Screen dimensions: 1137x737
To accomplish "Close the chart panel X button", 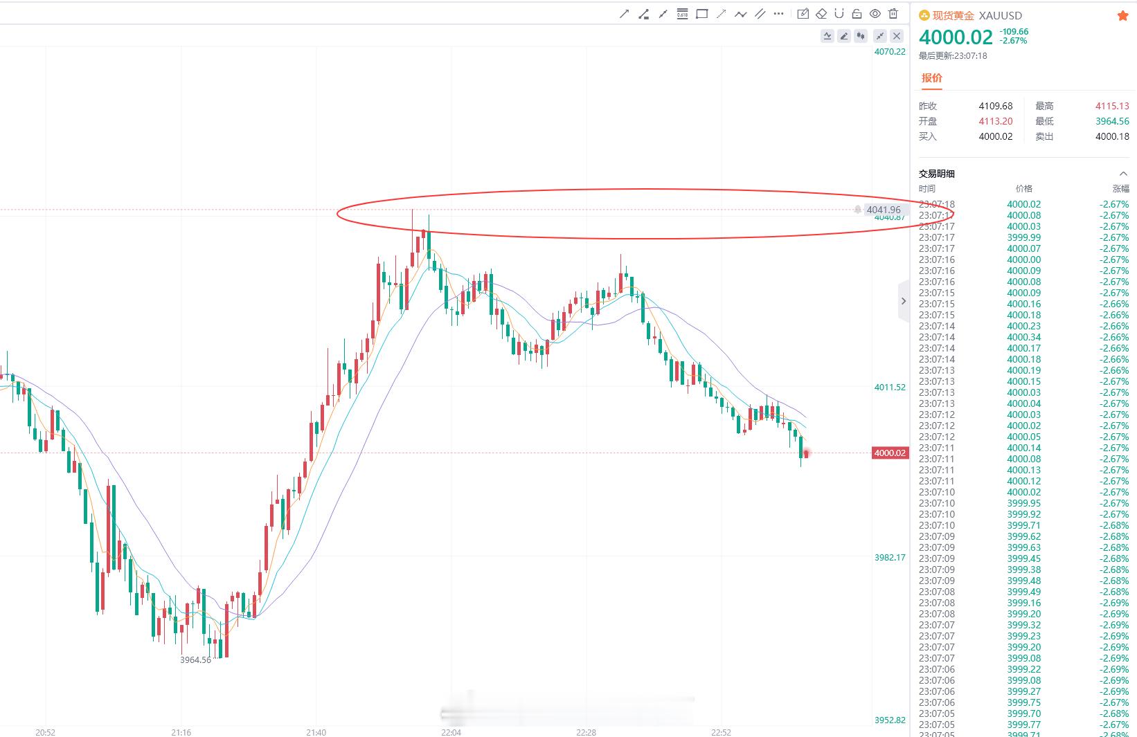I will point(897,36).
